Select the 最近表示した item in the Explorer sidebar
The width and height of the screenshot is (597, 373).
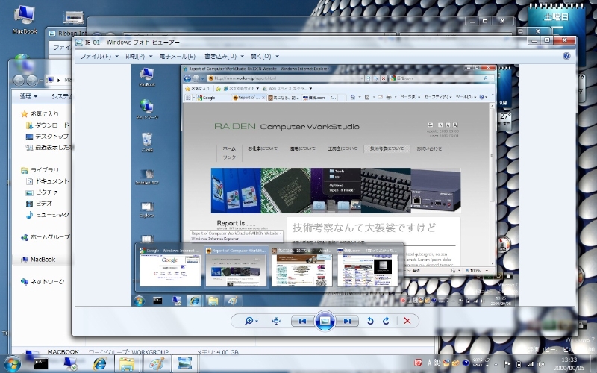tap(49, 148)
